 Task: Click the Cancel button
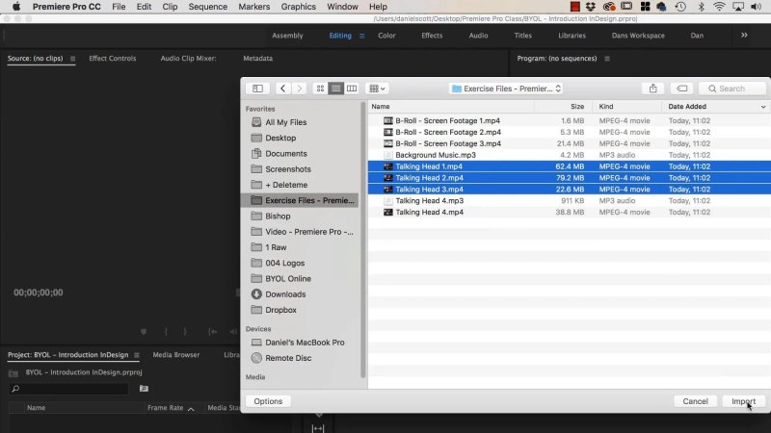(x=695, y=401)
